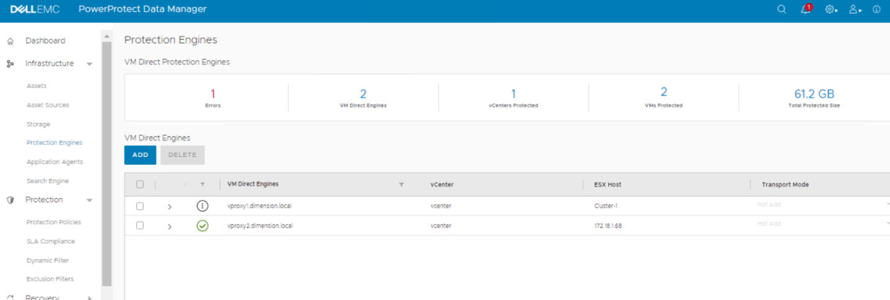The width and height of the screenshot is (890, 300).
Task: Click the PowerProtect Data Manager title
Action: 143,9
